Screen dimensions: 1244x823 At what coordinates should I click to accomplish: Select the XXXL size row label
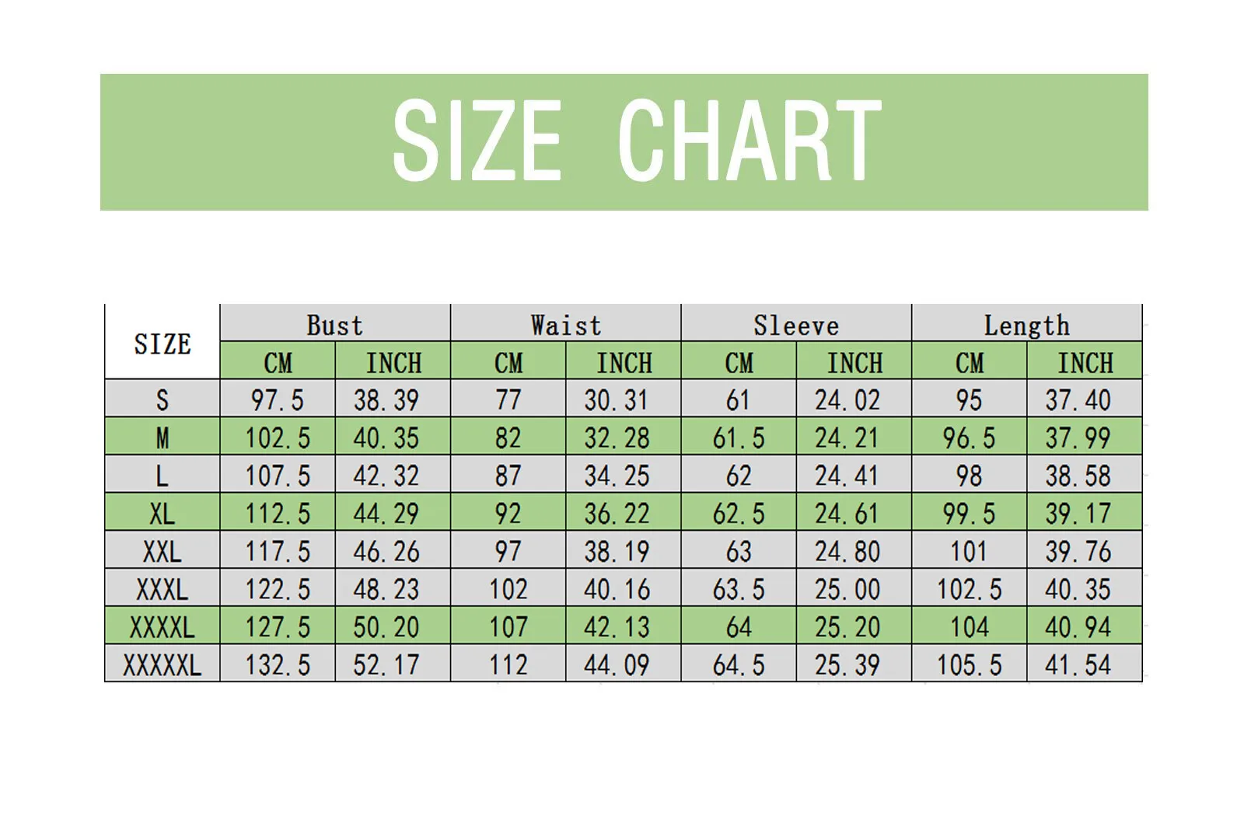coord(162,589)
